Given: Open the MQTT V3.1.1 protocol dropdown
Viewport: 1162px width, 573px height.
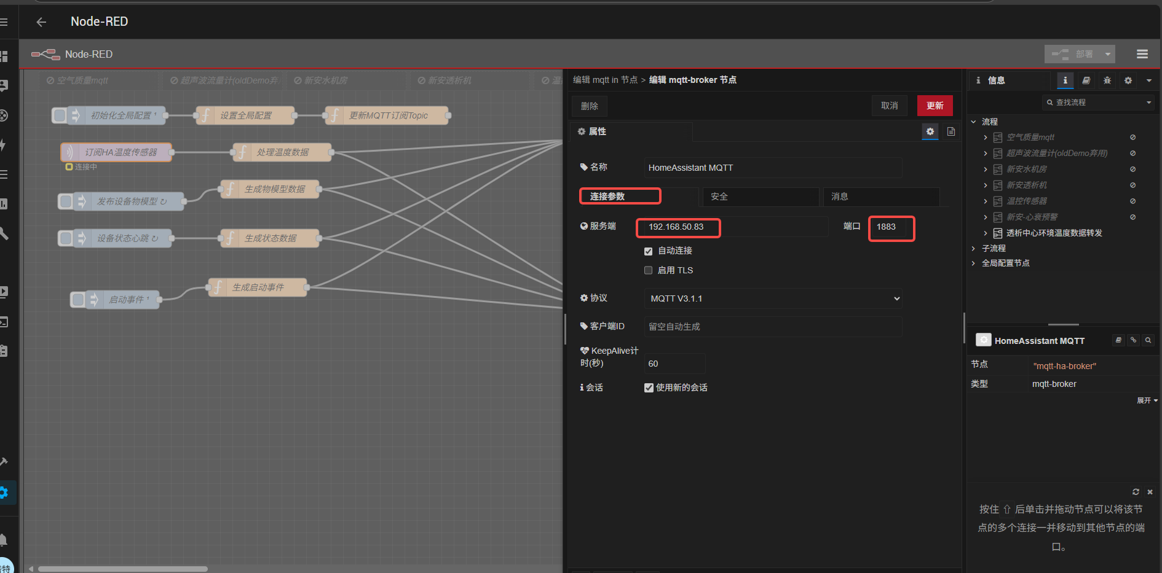Looking at the screenshot, I should [773, 298].
